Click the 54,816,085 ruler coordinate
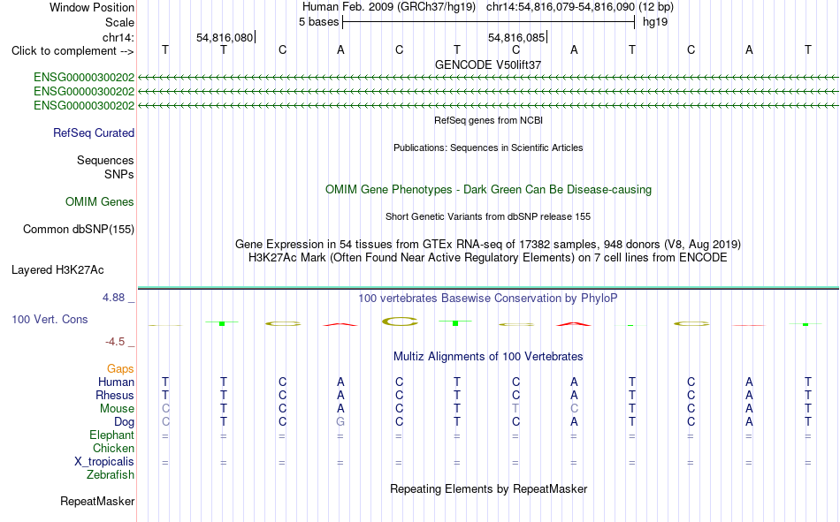Image resolution: width=840 pixels, height=522 pixels. point(516,37)
